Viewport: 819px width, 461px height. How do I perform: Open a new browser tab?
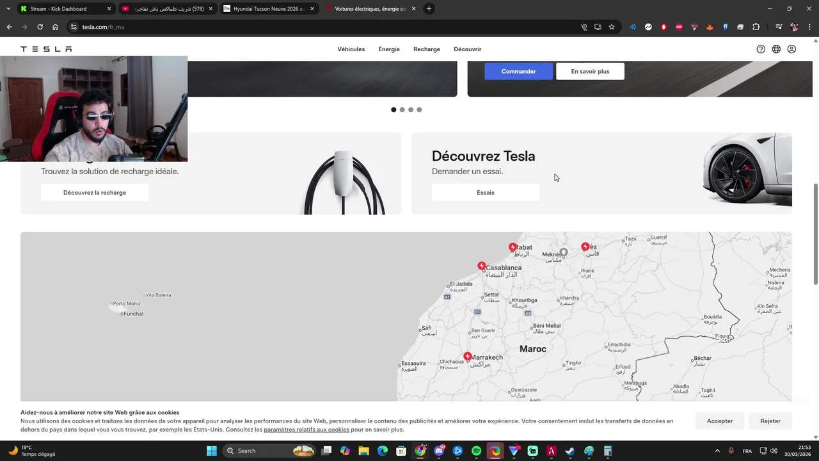(429, 9)
